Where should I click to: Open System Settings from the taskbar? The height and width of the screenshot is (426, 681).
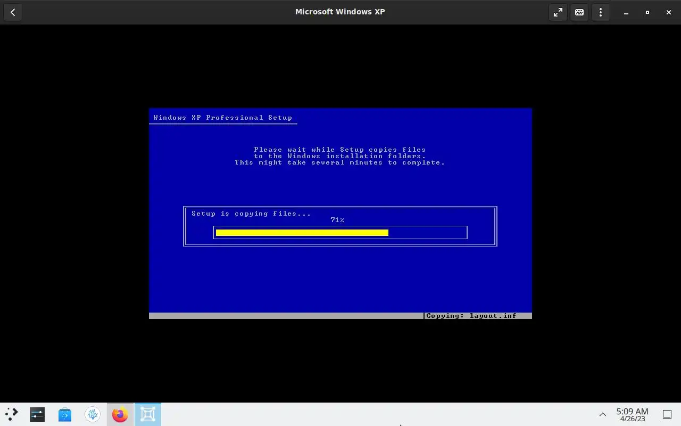(x=37, y=414)
